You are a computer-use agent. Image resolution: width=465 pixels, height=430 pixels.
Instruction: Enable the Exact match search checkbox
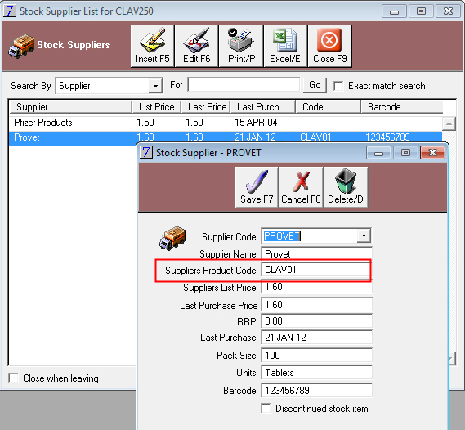click(338, 86)
